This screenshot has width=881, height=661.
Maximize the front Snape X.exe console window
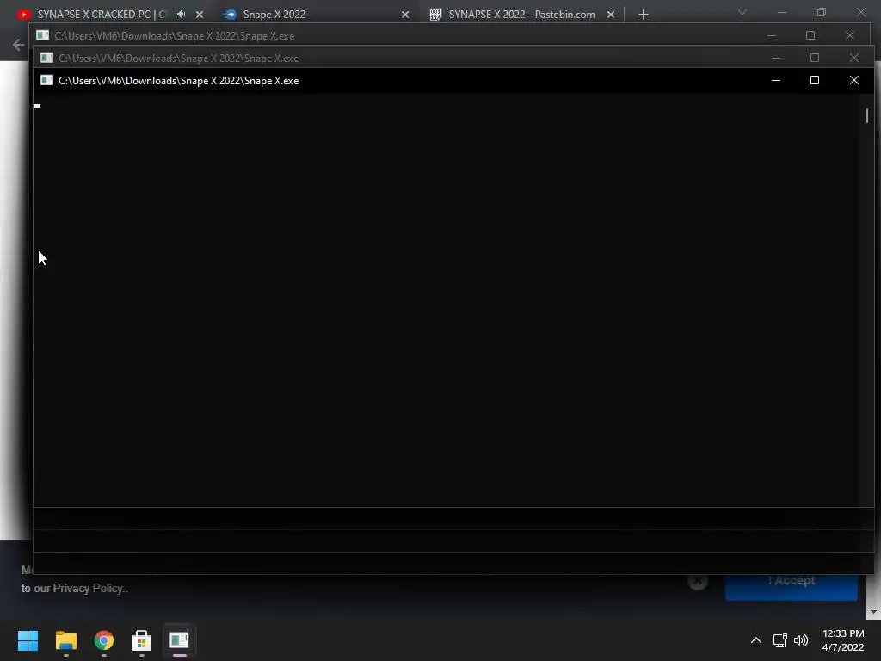(815, 80)
